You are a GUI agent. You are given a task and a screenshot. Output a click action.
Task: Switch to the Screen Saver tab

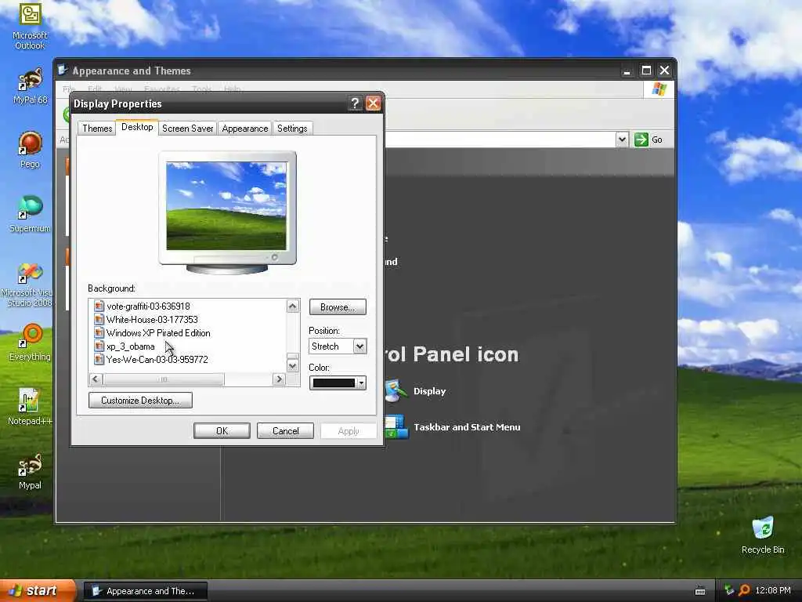188,128
